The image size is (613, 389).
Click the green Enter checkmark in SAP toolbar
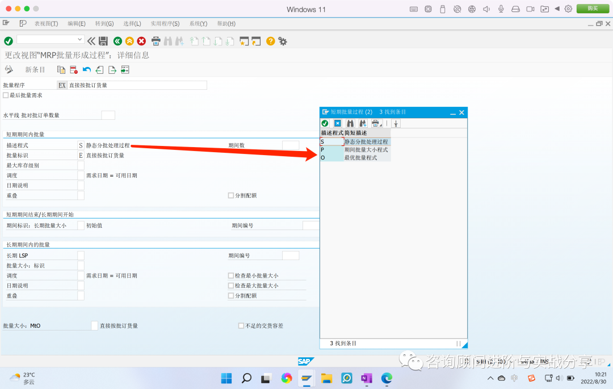click(x=9, y=41)
